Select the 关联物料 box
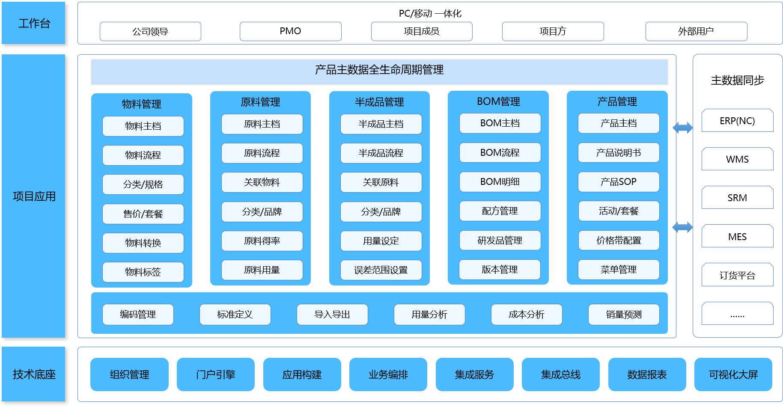 click(x=262, y=182)
